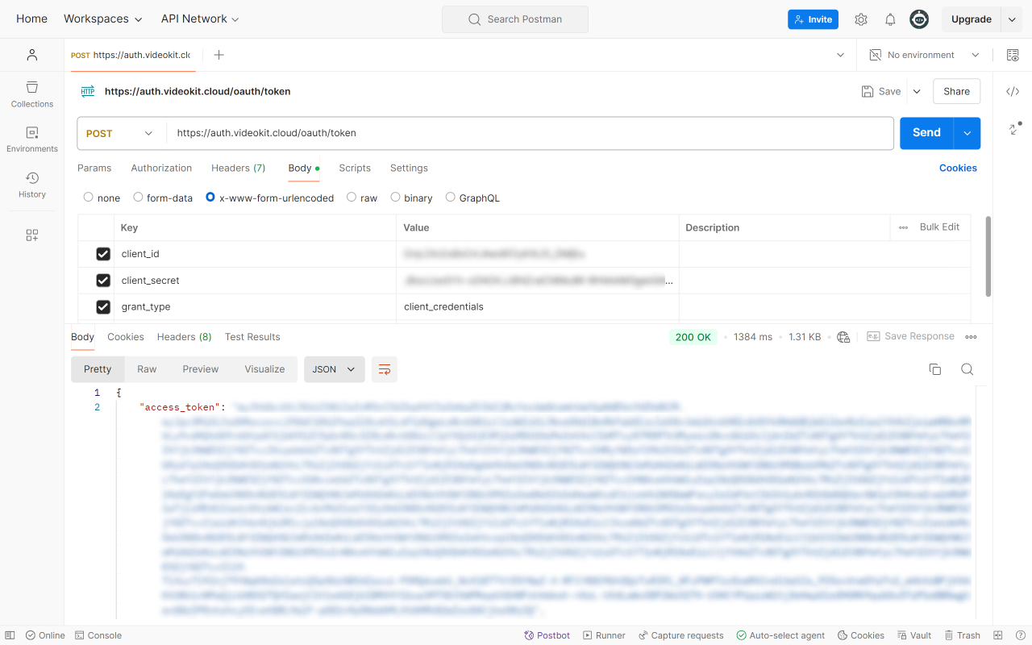Image resolution: width=1032 pixels, height=645 pixels.
Task: Add a new request tab
Action: tap(218, 55)
